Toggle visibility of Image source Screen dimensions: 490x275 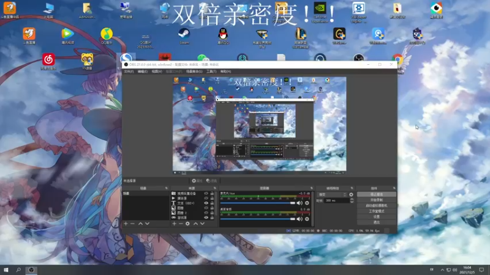pos(206,208)
